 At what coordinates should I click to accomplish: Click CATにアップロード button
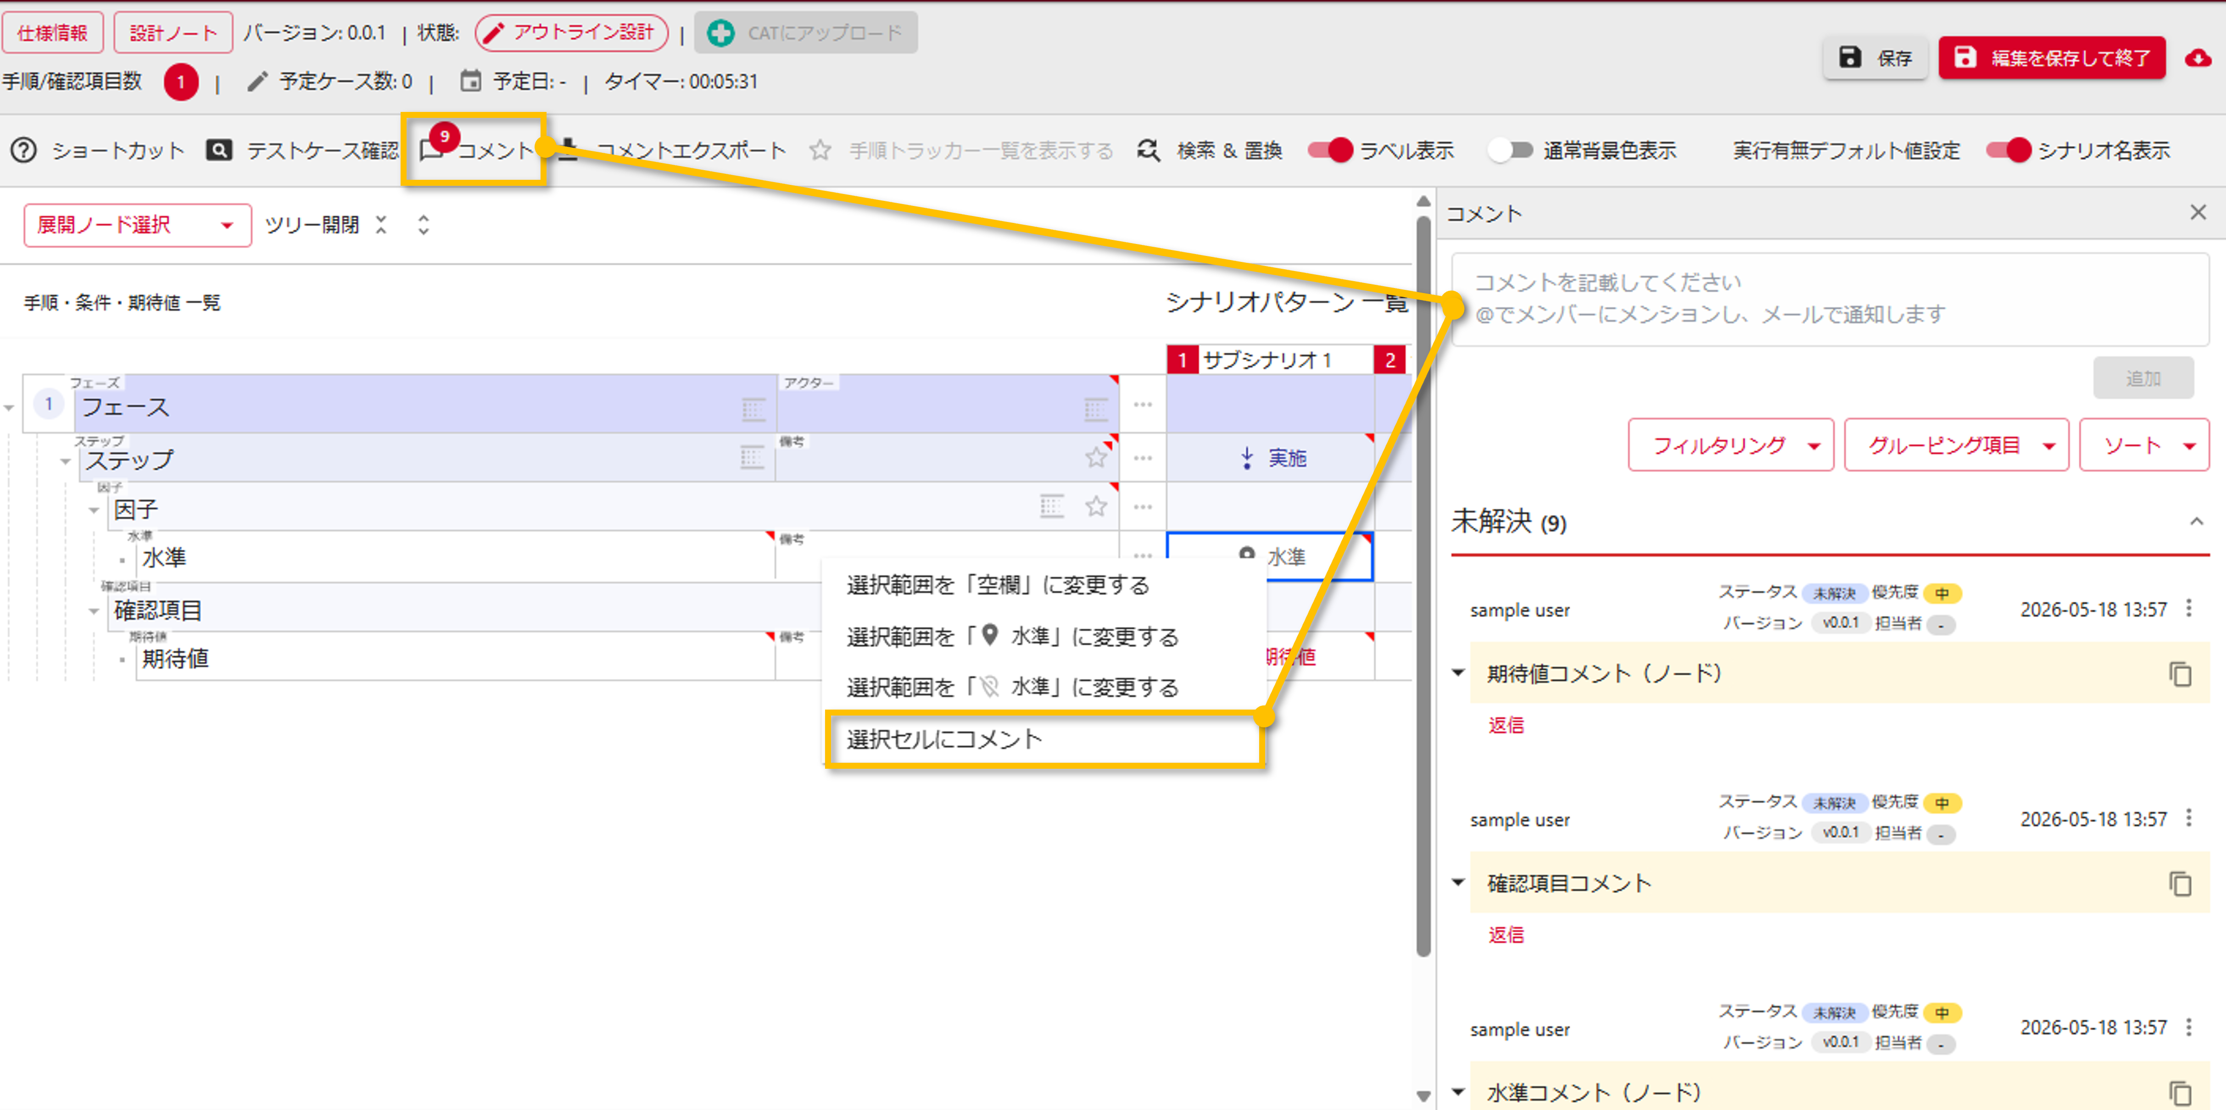tap(805, 33)
